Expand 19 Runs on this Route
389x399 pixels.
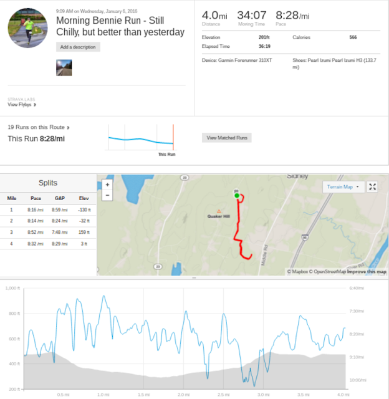pyautogui.click(x=39, y=127)
